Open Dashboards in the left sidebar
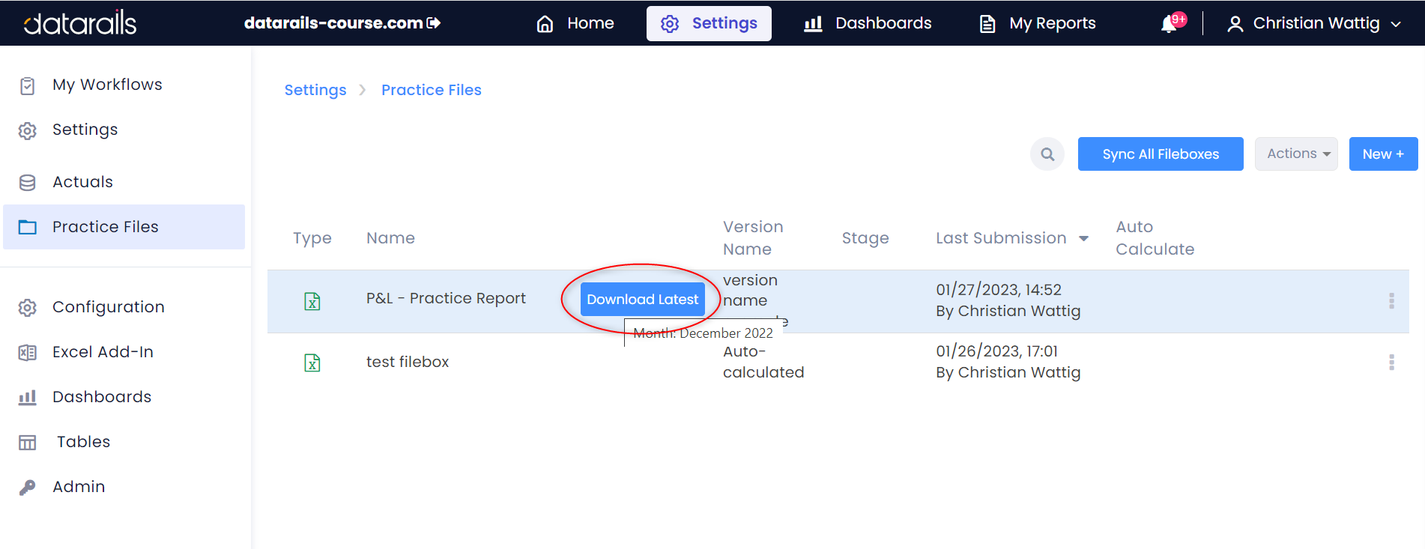The image size is (1425, 549). coord(102,397)
